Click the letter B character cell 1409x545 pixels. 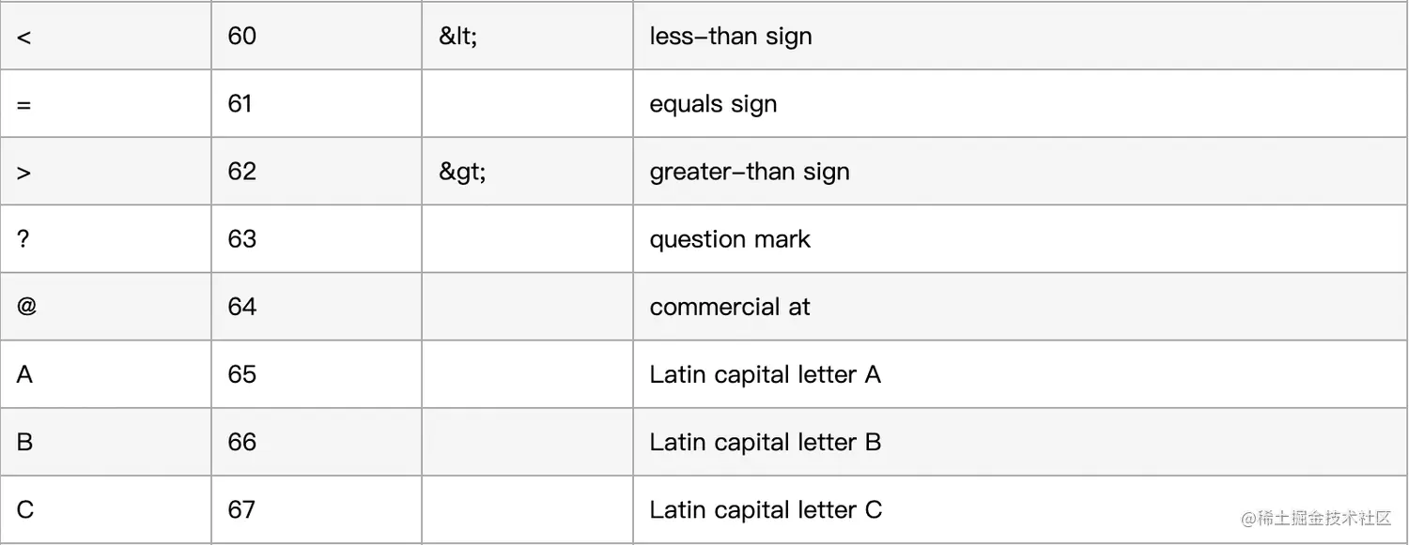(25, 442)
